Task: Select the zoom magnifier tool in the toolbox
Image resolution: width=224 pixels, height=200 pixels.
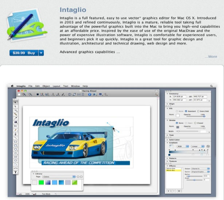Action: tap(15, 110)
